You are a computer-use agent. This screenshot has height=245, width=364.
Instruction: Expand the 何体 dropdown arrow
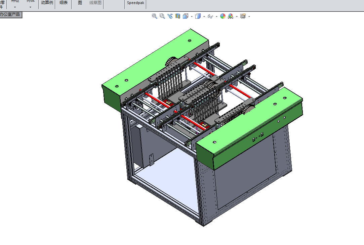click(x=30, y=7)
